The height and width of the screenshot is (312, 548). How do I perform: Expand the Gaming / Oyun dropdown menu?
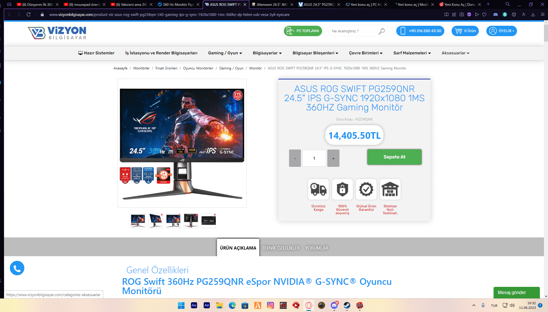point(225,53)
